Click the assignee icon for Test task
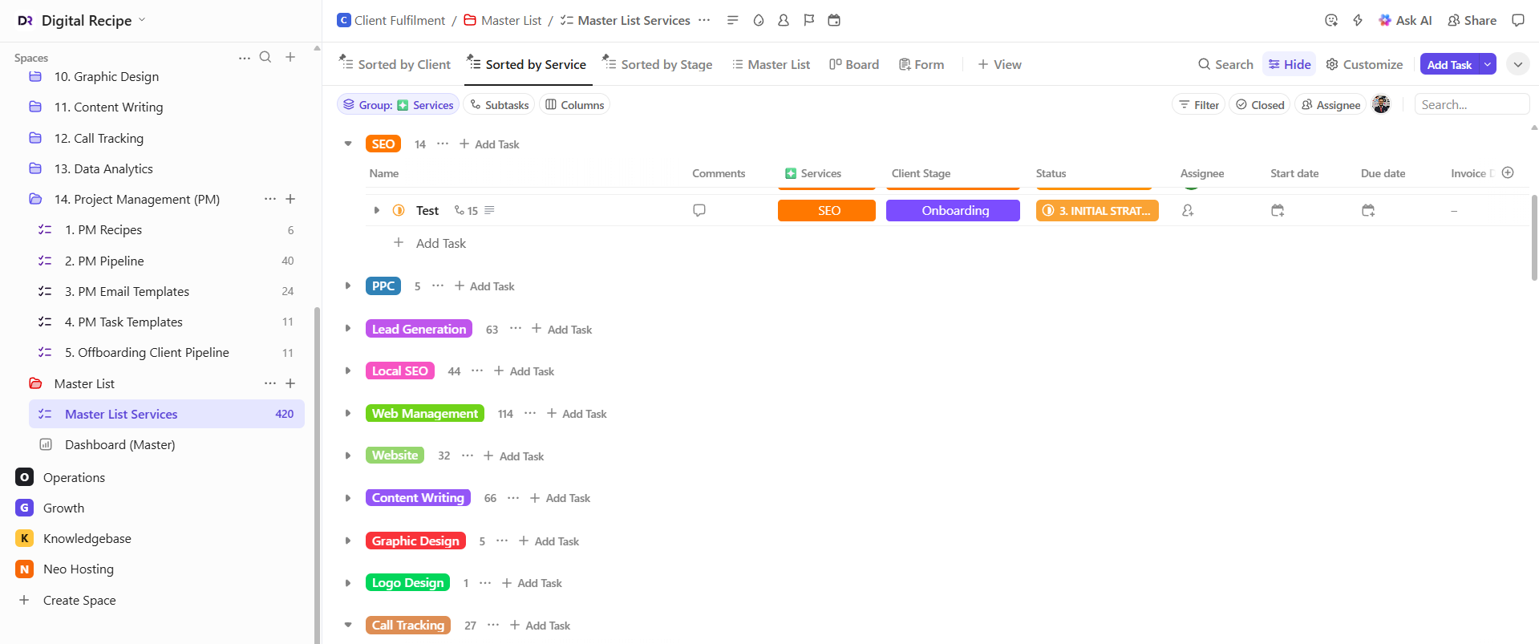 pyautogui.click(x=1188, y=210)
